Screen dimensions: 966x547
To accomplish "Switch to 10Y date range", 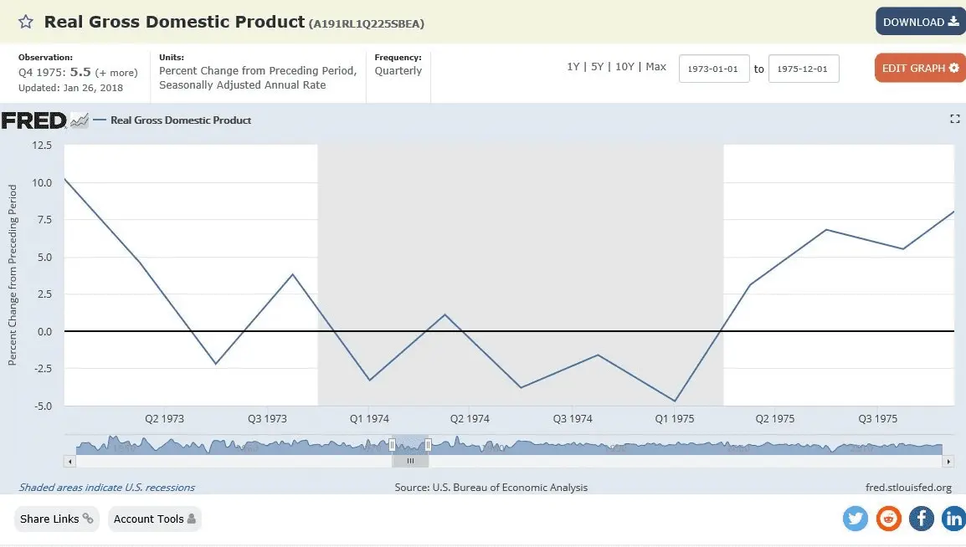I will pyautogui.click(x=624, y=67).
